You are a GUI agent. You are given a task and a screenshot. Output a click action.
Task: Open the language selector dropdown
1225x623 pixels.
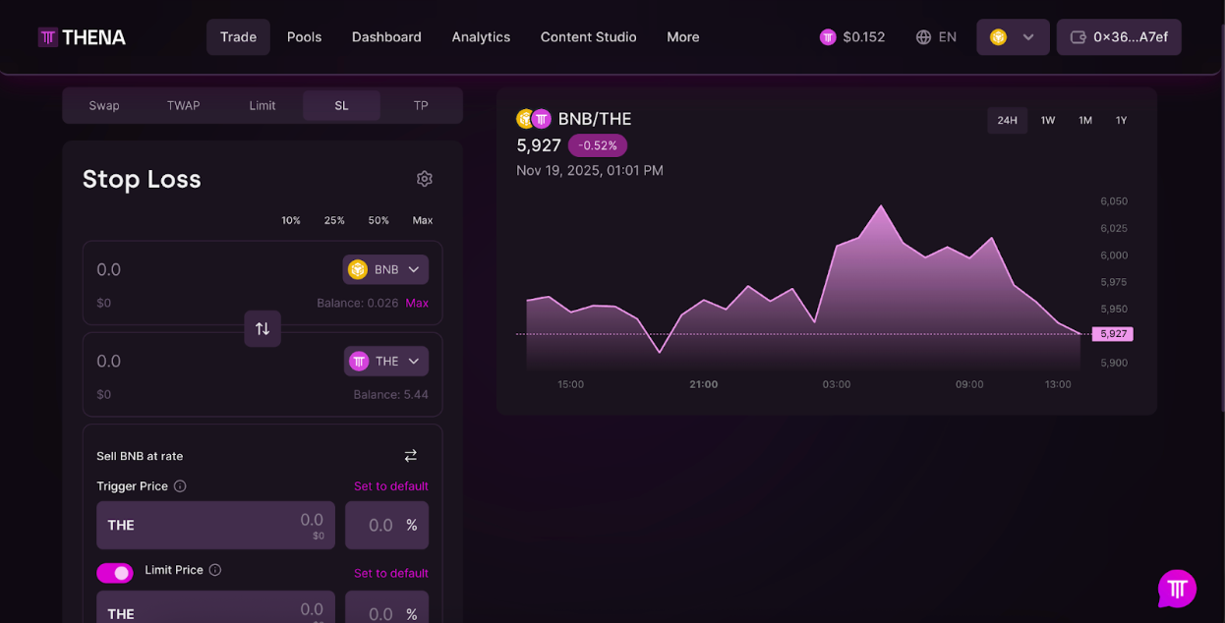tap(935, 36)
